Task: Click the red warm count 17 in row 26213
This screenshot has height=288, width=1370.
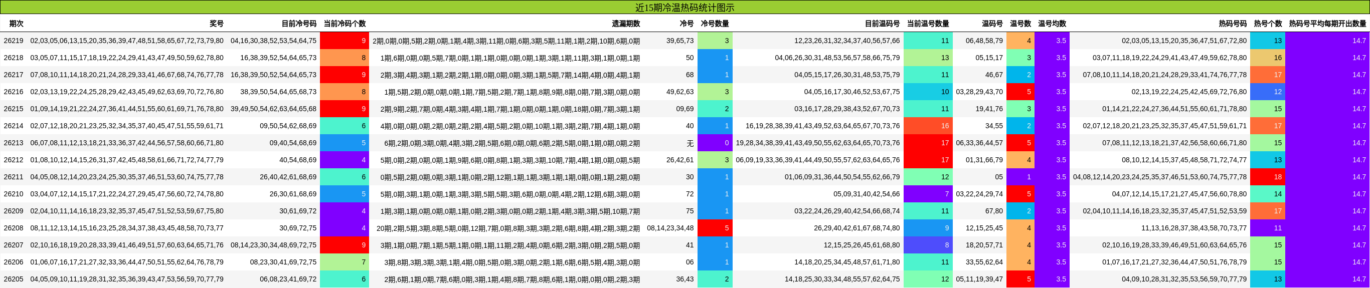Action: coord(928,143)
